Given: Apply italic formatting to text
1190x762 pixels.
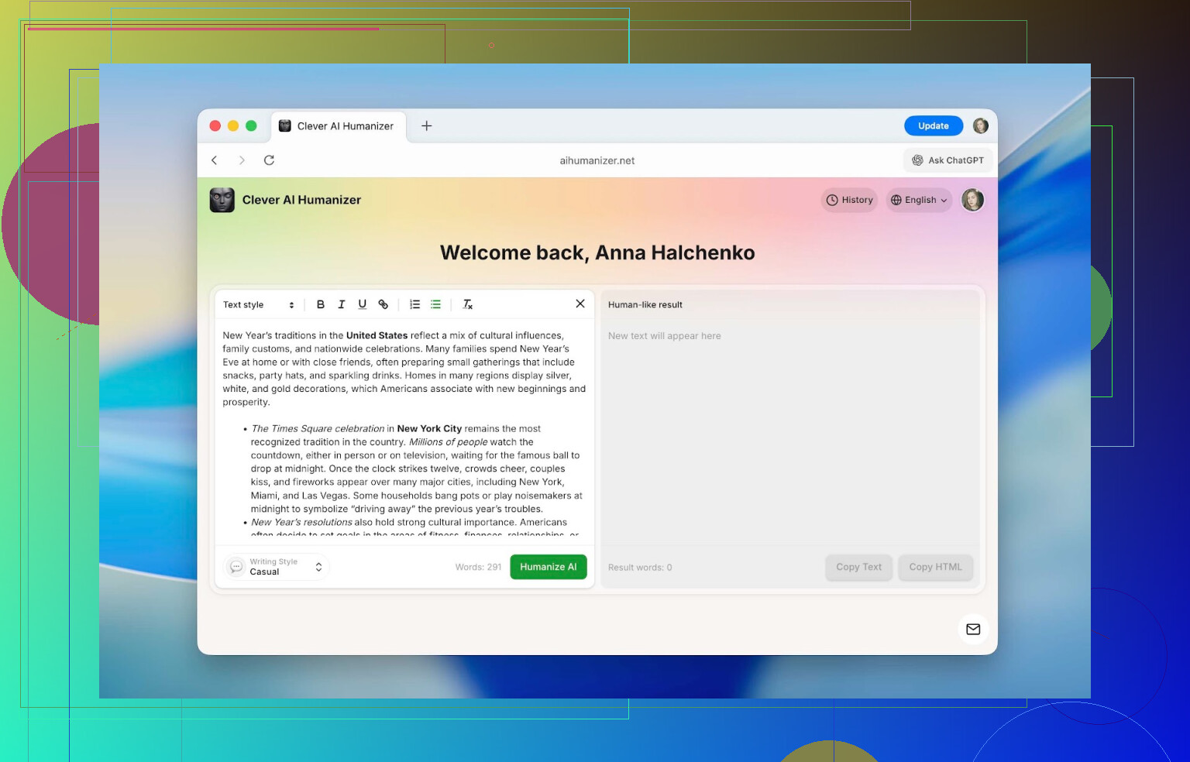Looking at the screenshot, I should tap(342, 304).
